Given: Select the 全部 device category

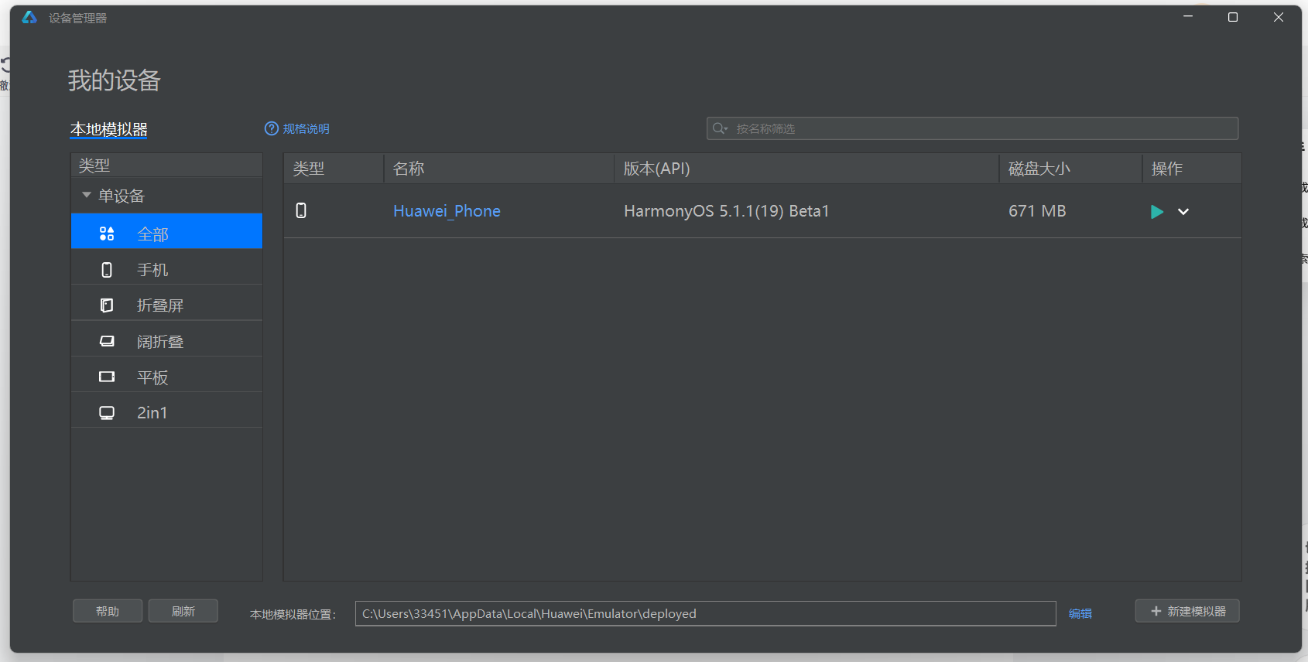Looking at the screenshot, I should [166, 231].
